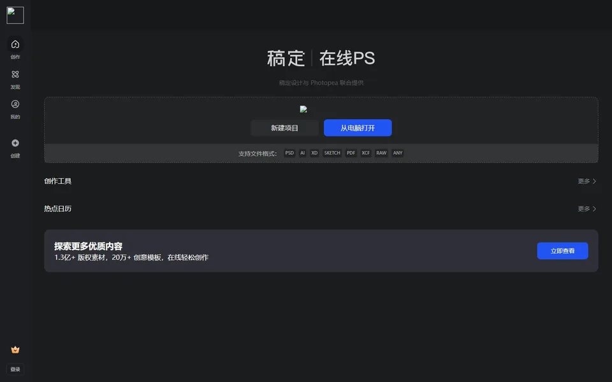Click the ANY format tag
The image size is (612, 382).
(398, 153)
